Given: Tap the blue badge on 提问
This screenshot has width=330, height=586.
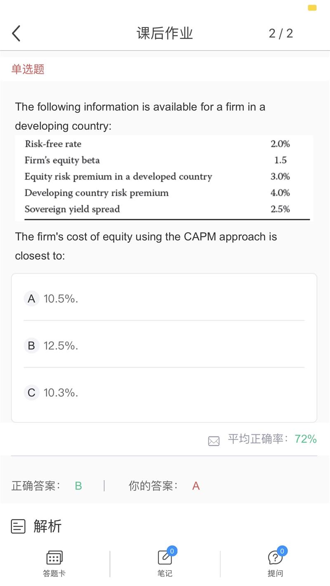Looking at the screenshot, I should pyautogui.click(x=282, y=551).
